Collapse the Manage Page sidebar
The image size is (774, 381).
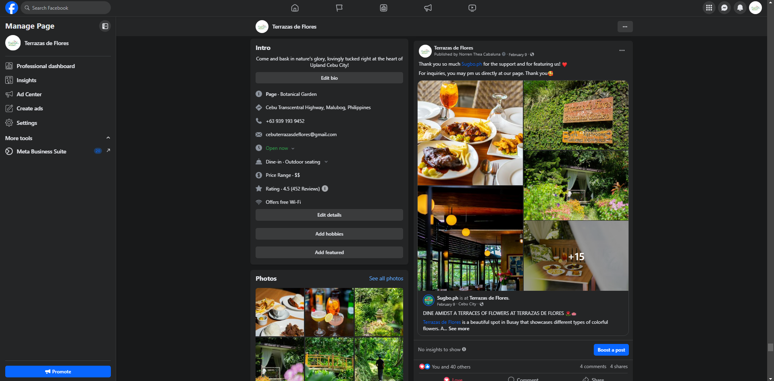click(105, 26)
